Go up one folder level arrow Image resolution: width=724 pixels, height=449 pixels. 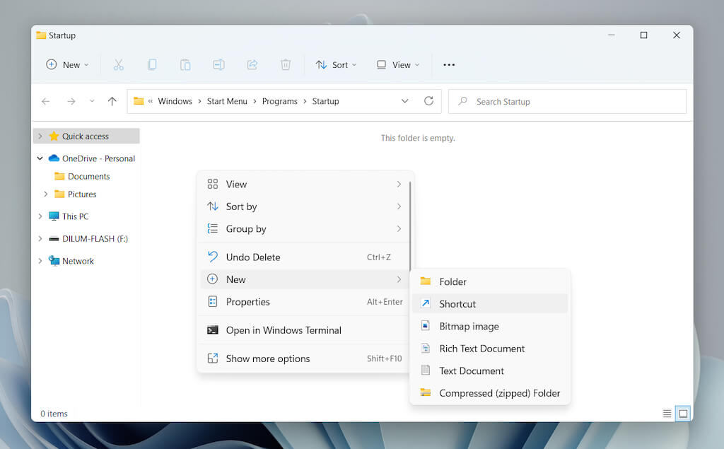coord(112,101)
